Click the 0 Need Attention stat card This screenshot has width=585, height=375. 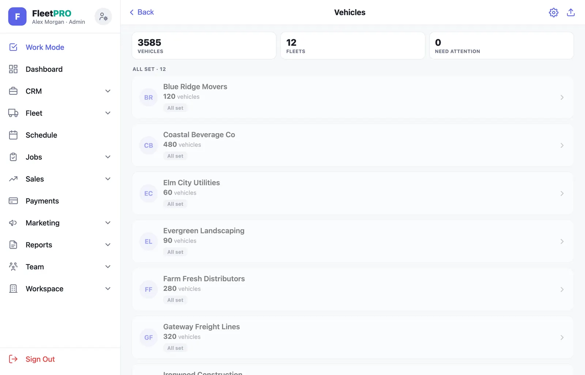click(x=501, y=45)
